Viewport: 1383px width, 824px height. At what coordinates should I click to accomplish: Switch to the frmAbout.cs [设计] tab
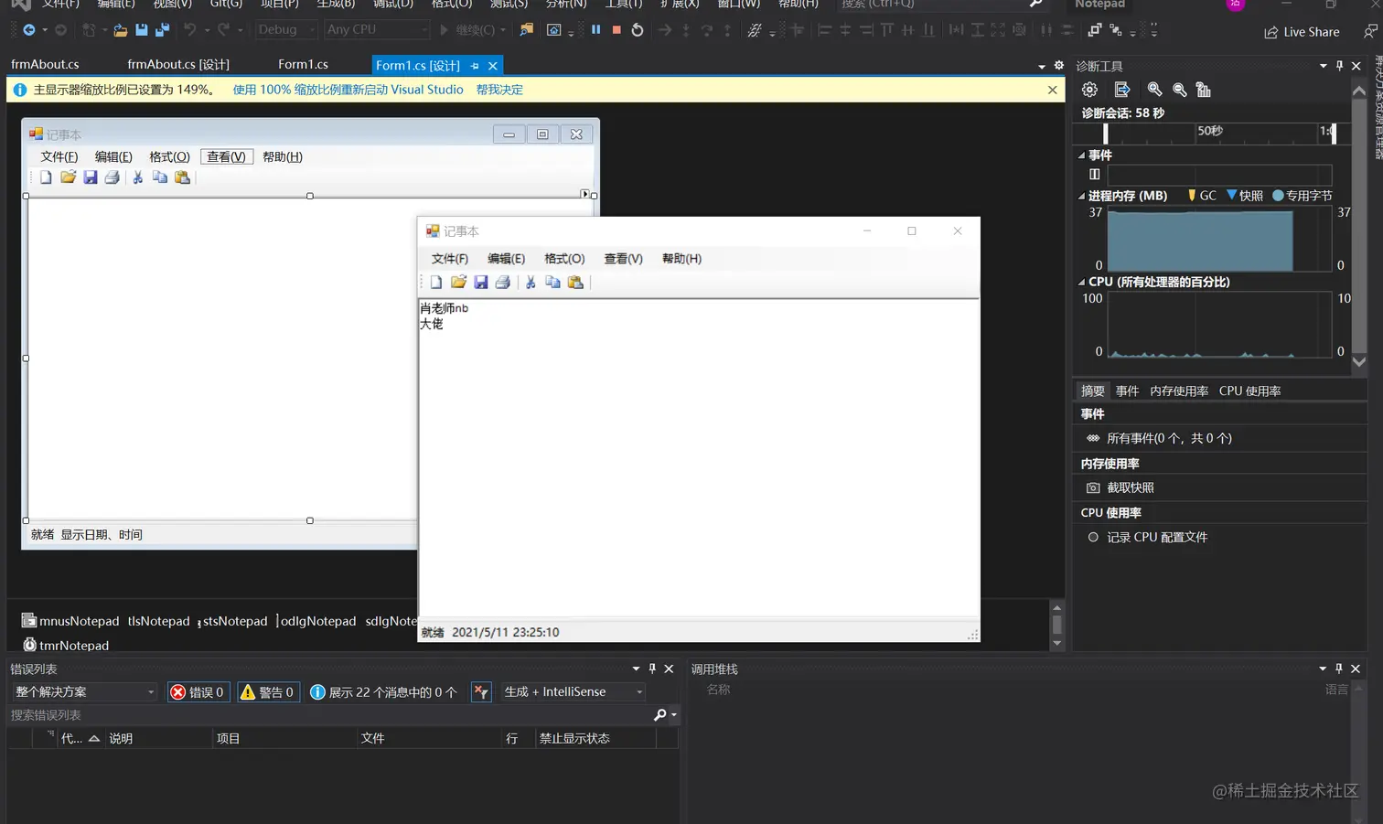pos(178,65)
